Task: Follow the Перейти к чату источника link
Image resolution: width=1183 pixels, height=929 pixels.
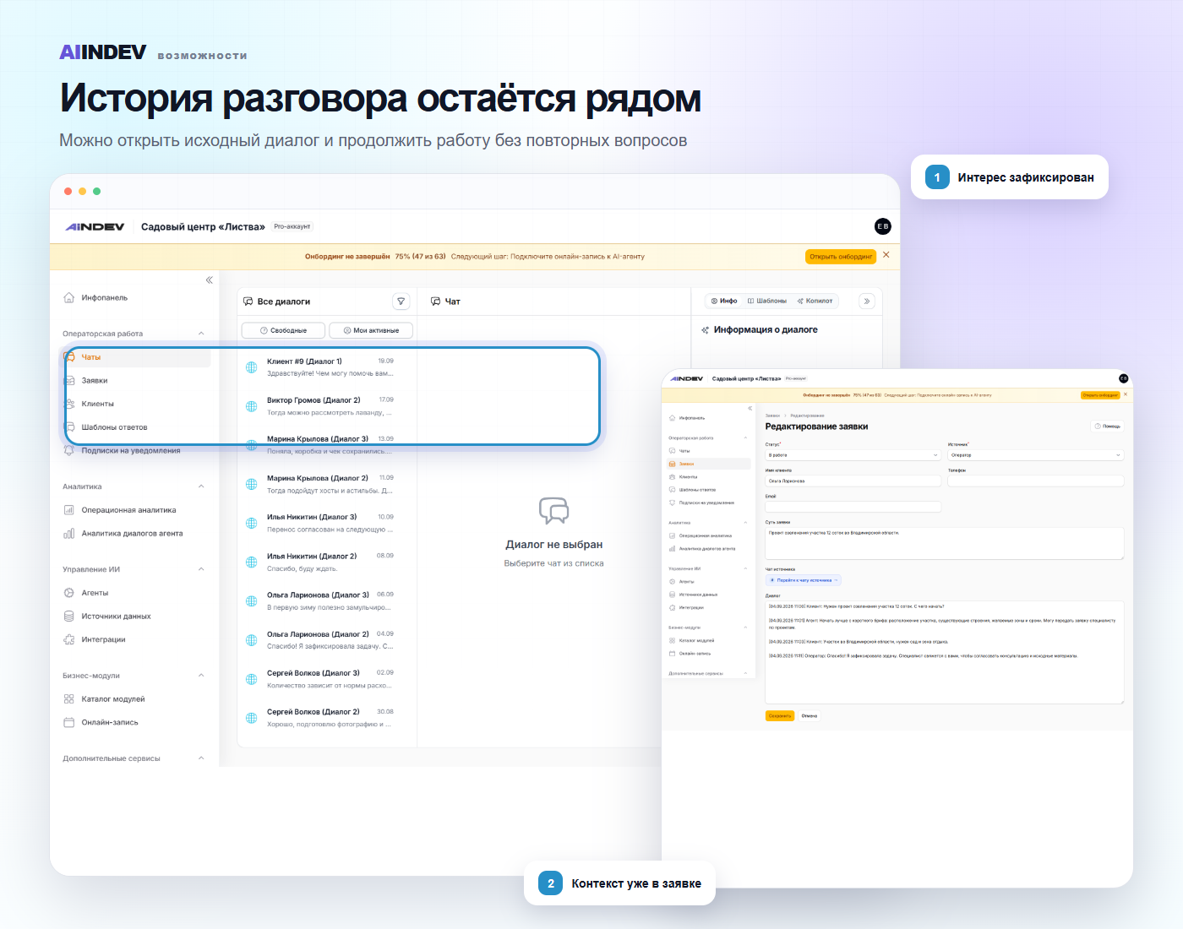Action: pos(804,580)
